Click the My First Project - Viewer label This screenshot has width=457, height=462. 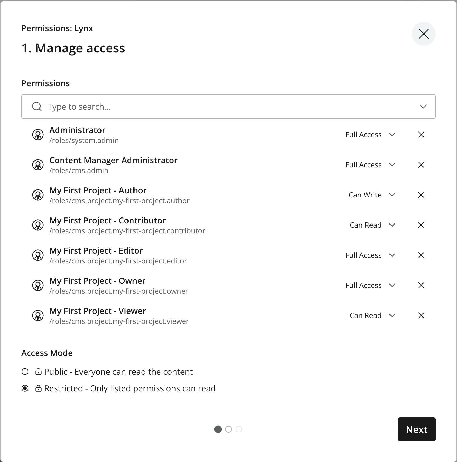(98, 311)
